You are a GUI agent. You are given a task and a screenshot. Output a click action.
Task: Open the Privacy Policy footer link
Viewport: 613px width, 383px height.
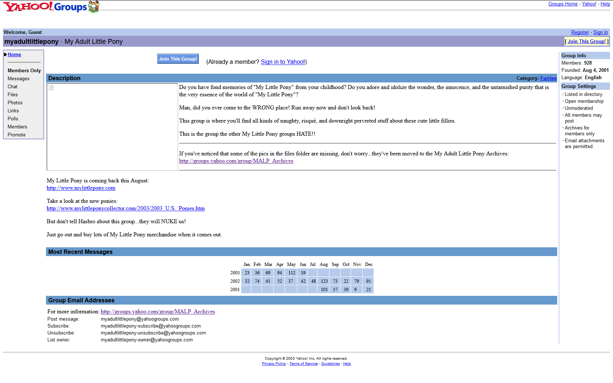(x=274, y=364)
